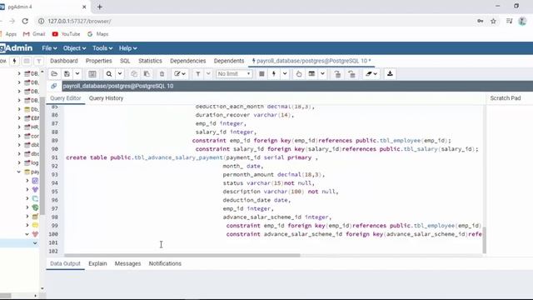Click the Commit transaction icon
This screenshot has width=533, height=300.
(x=337, y=74)
